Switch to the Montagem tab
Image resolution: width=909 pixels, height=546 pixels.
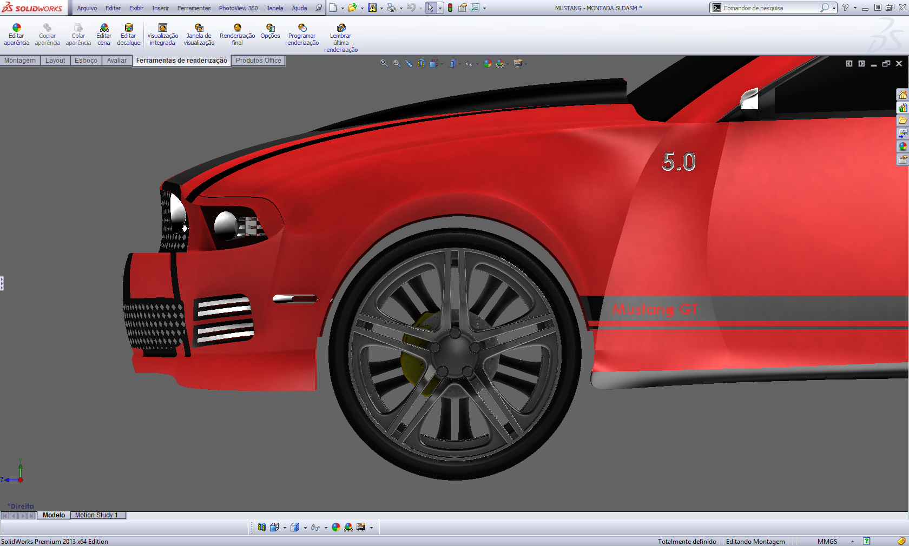pyautogui.click(x=20, y=61)
